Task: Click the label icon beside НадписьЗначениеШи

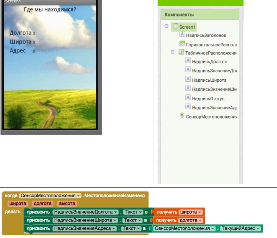Action: 188,88
